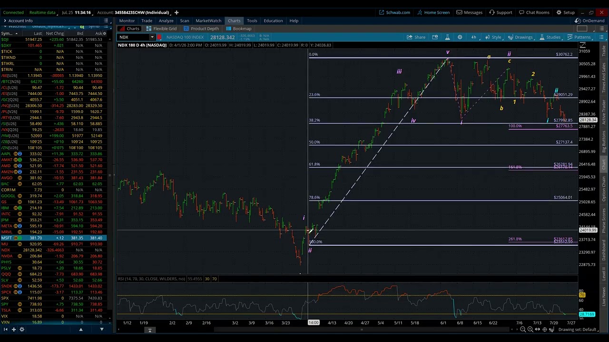The height and width of the screenshot is (342, 609).
Task: Open the Tools tab
Action: (252, 20)
